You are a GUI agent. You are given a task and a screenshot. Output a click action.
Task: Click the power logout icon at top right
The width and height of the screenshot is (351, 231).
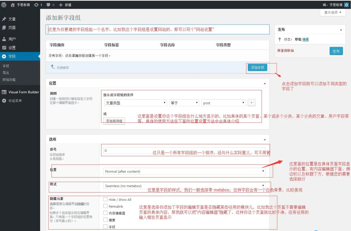coord(346,5)
